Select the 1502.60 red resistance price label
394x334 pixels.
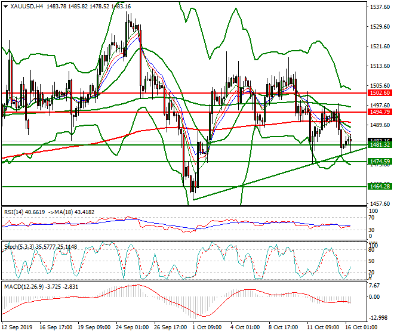tap(380, 93)
